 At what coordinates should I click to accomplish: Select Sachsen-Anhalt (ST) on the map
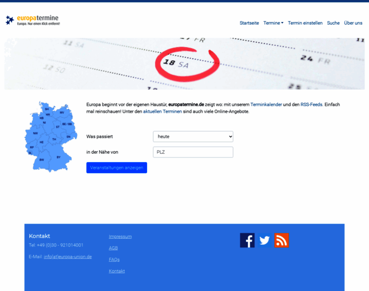point(58,127)
